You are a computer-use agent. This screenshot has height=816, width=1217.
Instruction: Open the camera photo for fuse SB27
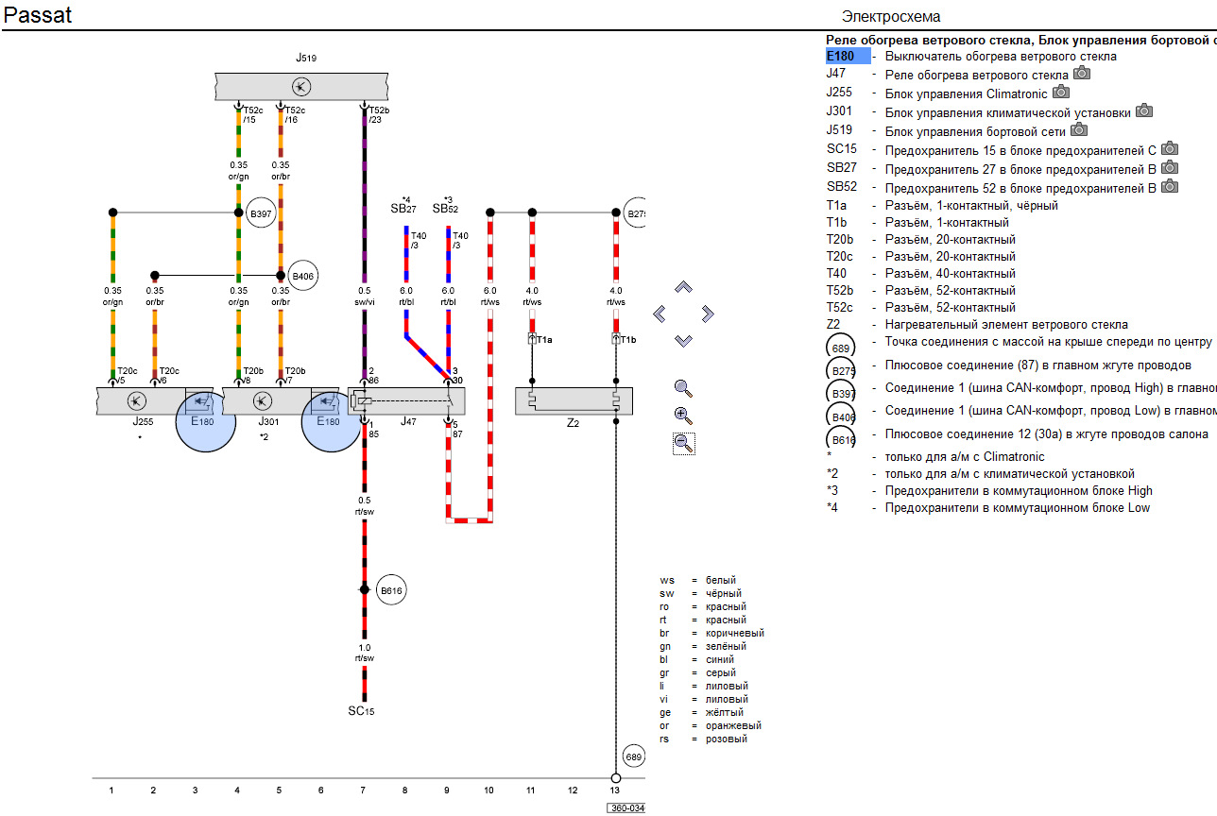click(x=1170, y=167)
